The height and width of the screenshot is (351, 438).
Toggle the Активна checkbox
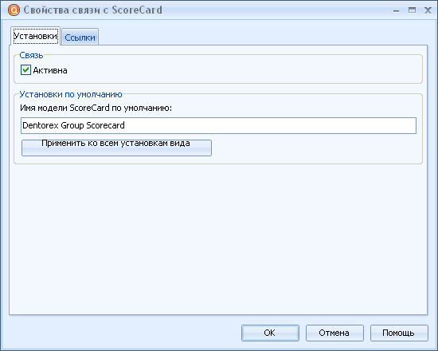[x=25, y=70]
